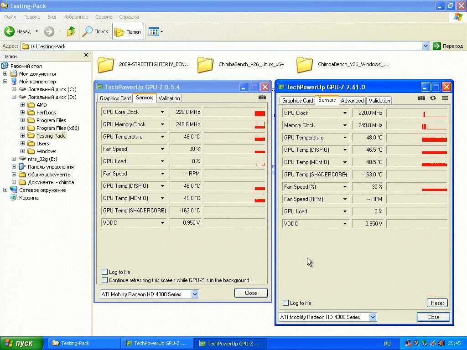
Task: Select the PerfLogs folder in tree
Action: (46, 113)
